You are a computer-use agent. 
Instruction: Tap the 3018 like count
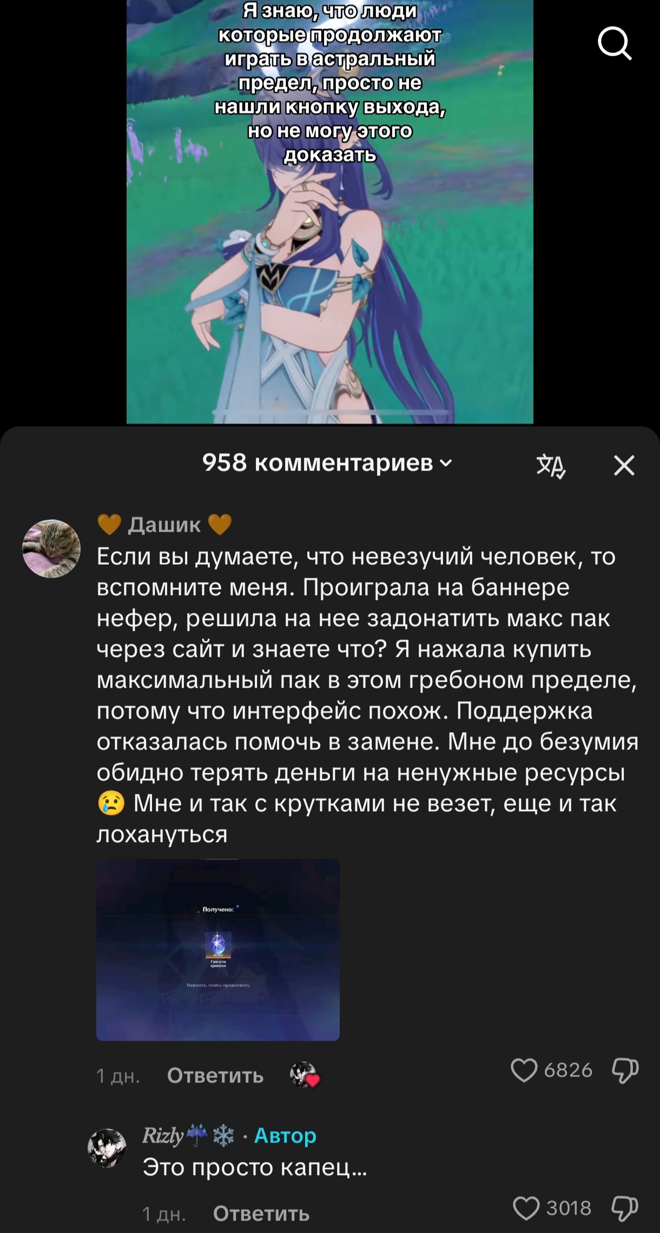point(569,1208)
